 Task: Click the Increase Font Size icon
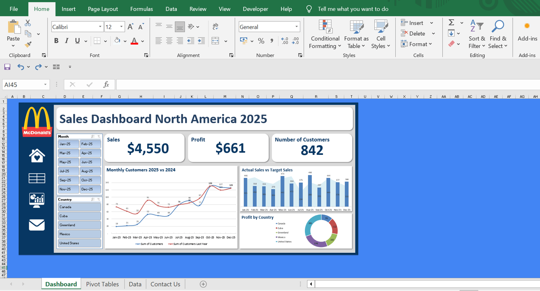(130, 27)
